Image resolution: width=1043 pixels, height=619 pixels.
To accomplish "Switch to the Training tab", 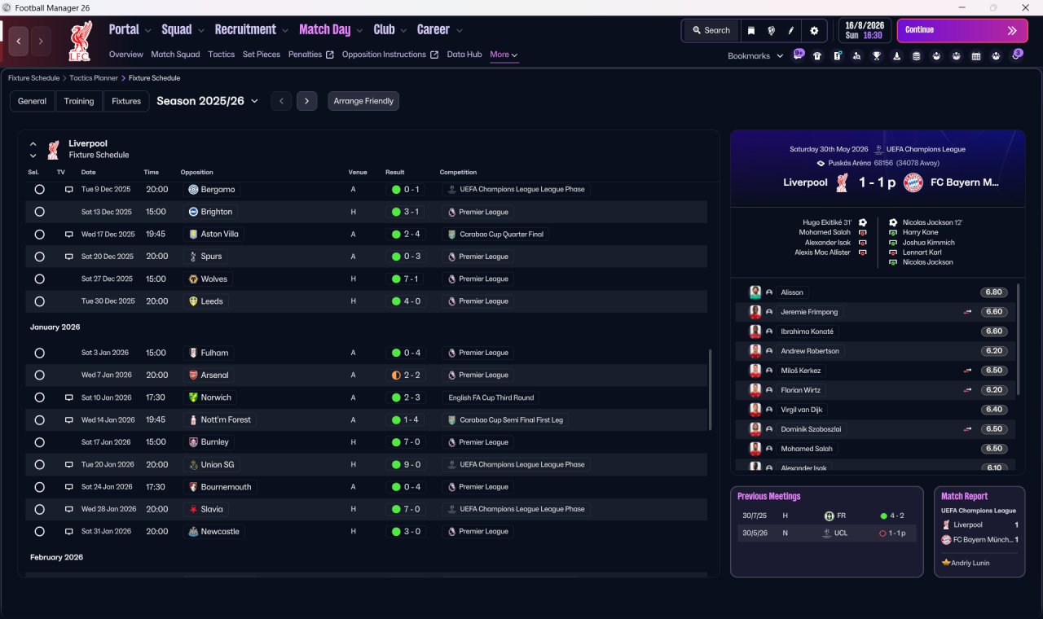I will (x=79, y=101).
